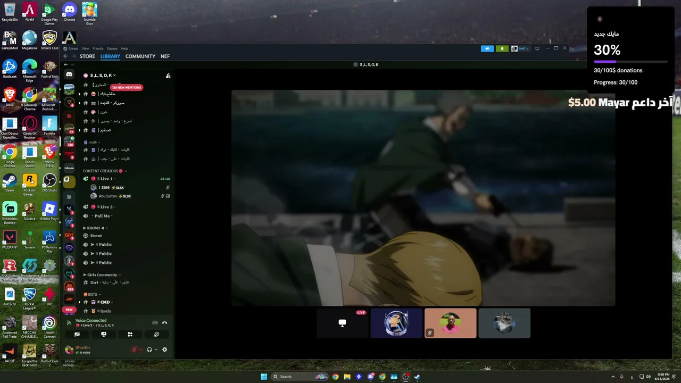Open the Roblox Studio desktop shortcut
The height and width of the screenshot is (383, 681).
(x=30, y=156)
